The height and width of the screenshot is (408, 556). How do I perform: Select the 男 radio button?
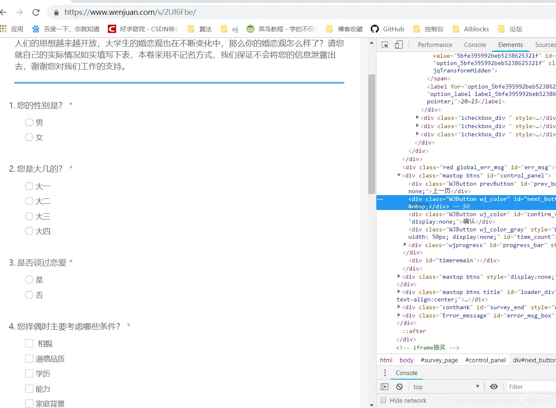(x=29, y=122)
